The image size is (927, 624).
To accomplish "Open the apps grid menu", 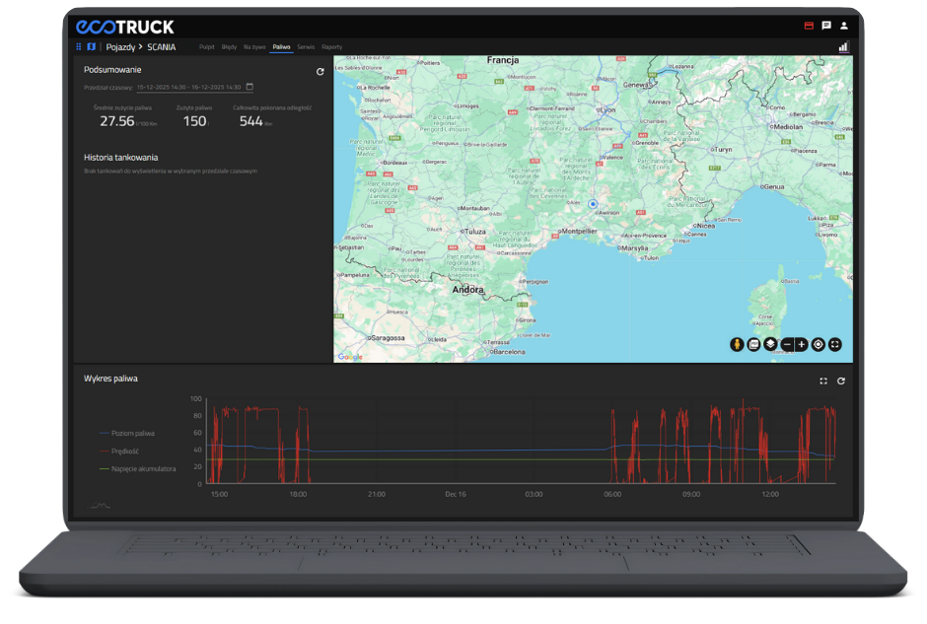I will tap(79, 46).
